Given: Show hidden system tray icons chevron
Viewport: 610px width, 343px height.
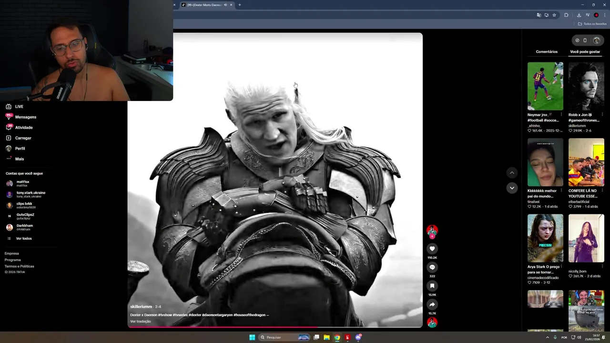Looking at the screenshot, I should coord(547,337).
